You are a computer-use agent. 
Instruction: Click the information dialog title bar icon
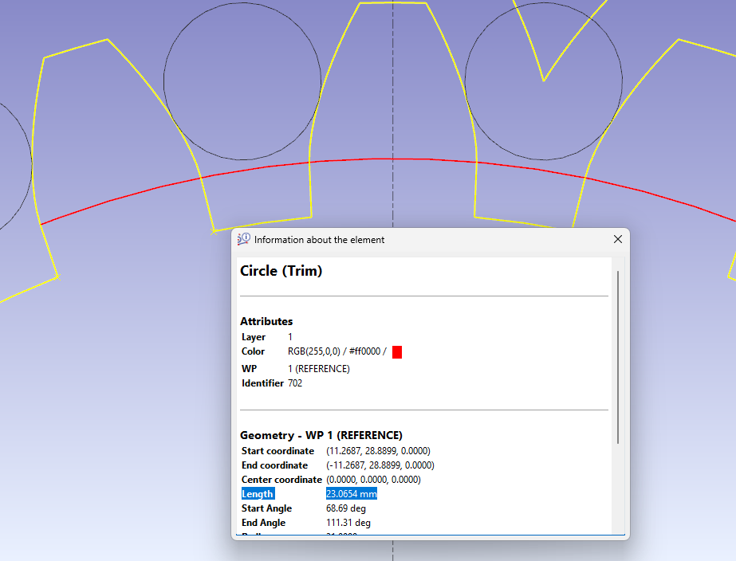[244, 239]
